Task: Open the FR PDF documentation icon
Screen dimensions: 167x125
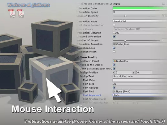Action: coord(21,14)
